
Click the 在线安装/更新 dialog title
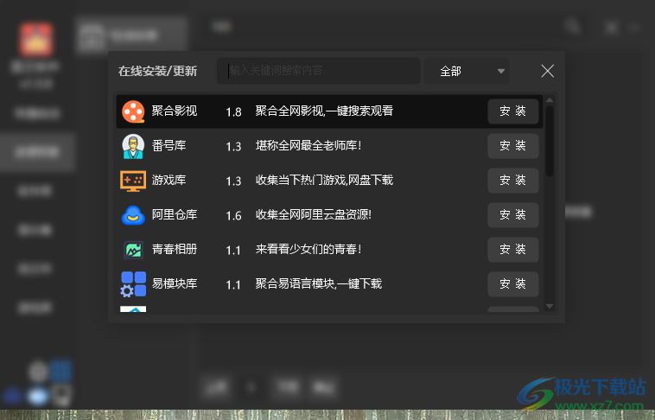[x=157, y=71]
